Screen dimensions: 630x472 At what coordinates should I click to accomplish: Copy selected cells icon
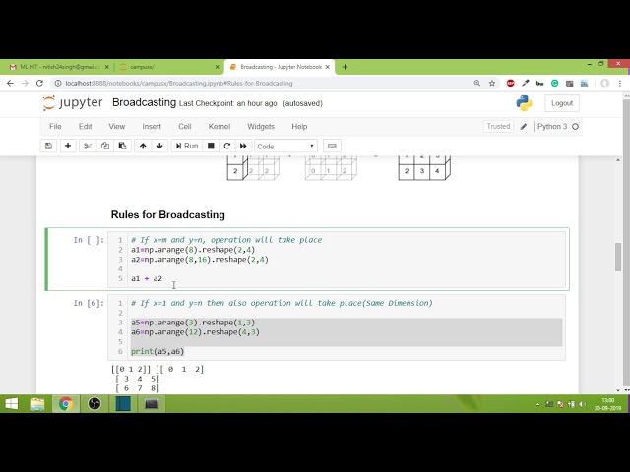click(x=105, y=146)
